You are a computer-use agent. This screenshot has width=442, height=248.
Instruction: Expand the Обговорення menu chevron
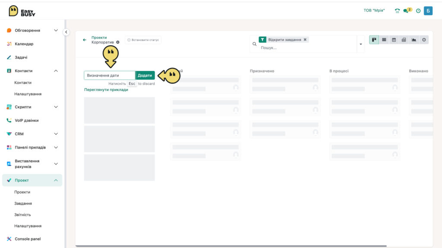56,31
